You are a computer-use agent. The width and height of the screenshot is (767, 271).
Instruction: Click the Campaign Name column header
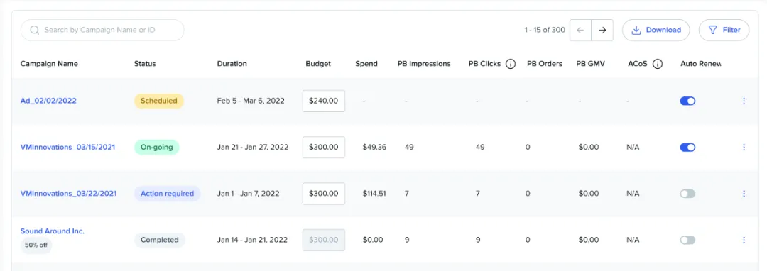[49, 64]
